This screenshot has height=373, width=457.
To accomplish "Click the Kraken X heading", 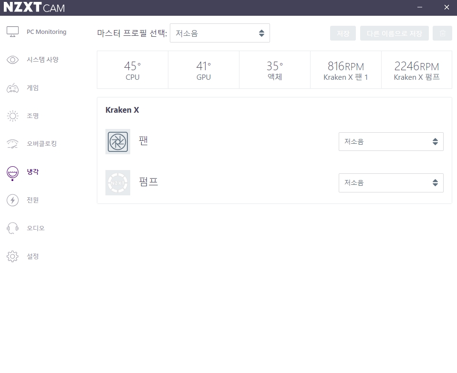I will tap(122, 110).
